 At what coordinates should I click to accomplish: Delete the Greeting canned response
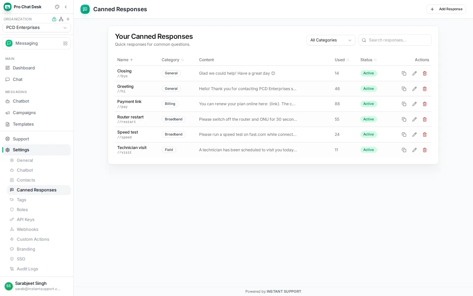pos(425,89)
